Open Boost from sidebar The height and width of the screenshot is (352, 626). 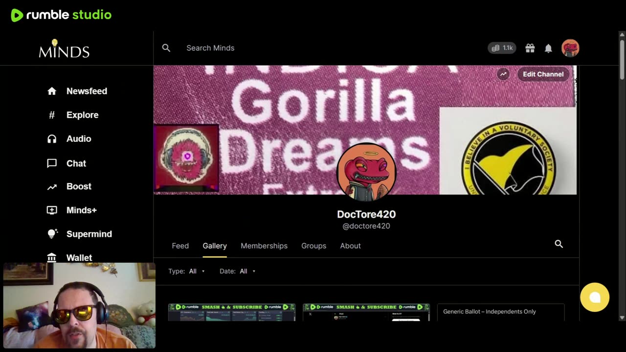79,186
